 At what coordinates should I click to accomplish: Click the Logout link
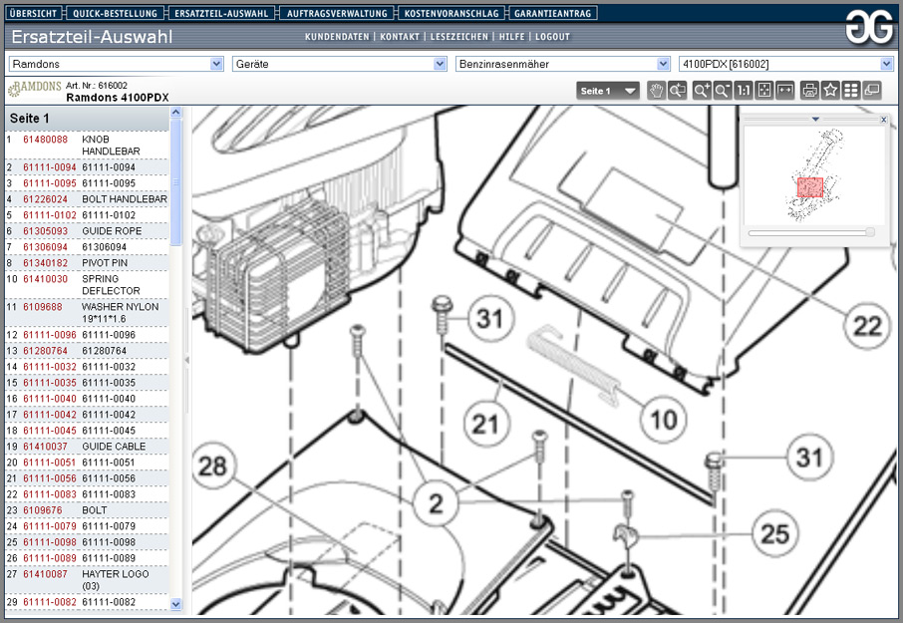[552, 37]
